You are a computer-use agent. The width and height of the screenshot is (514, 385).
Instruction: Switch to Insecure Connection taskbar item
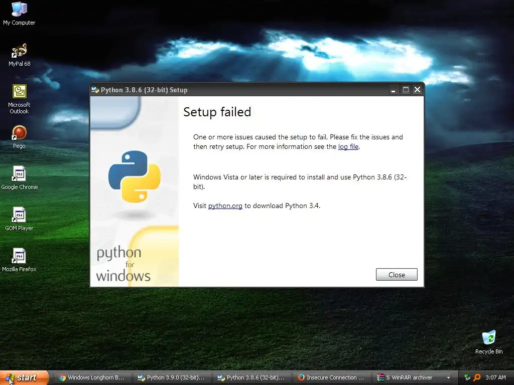331,377
